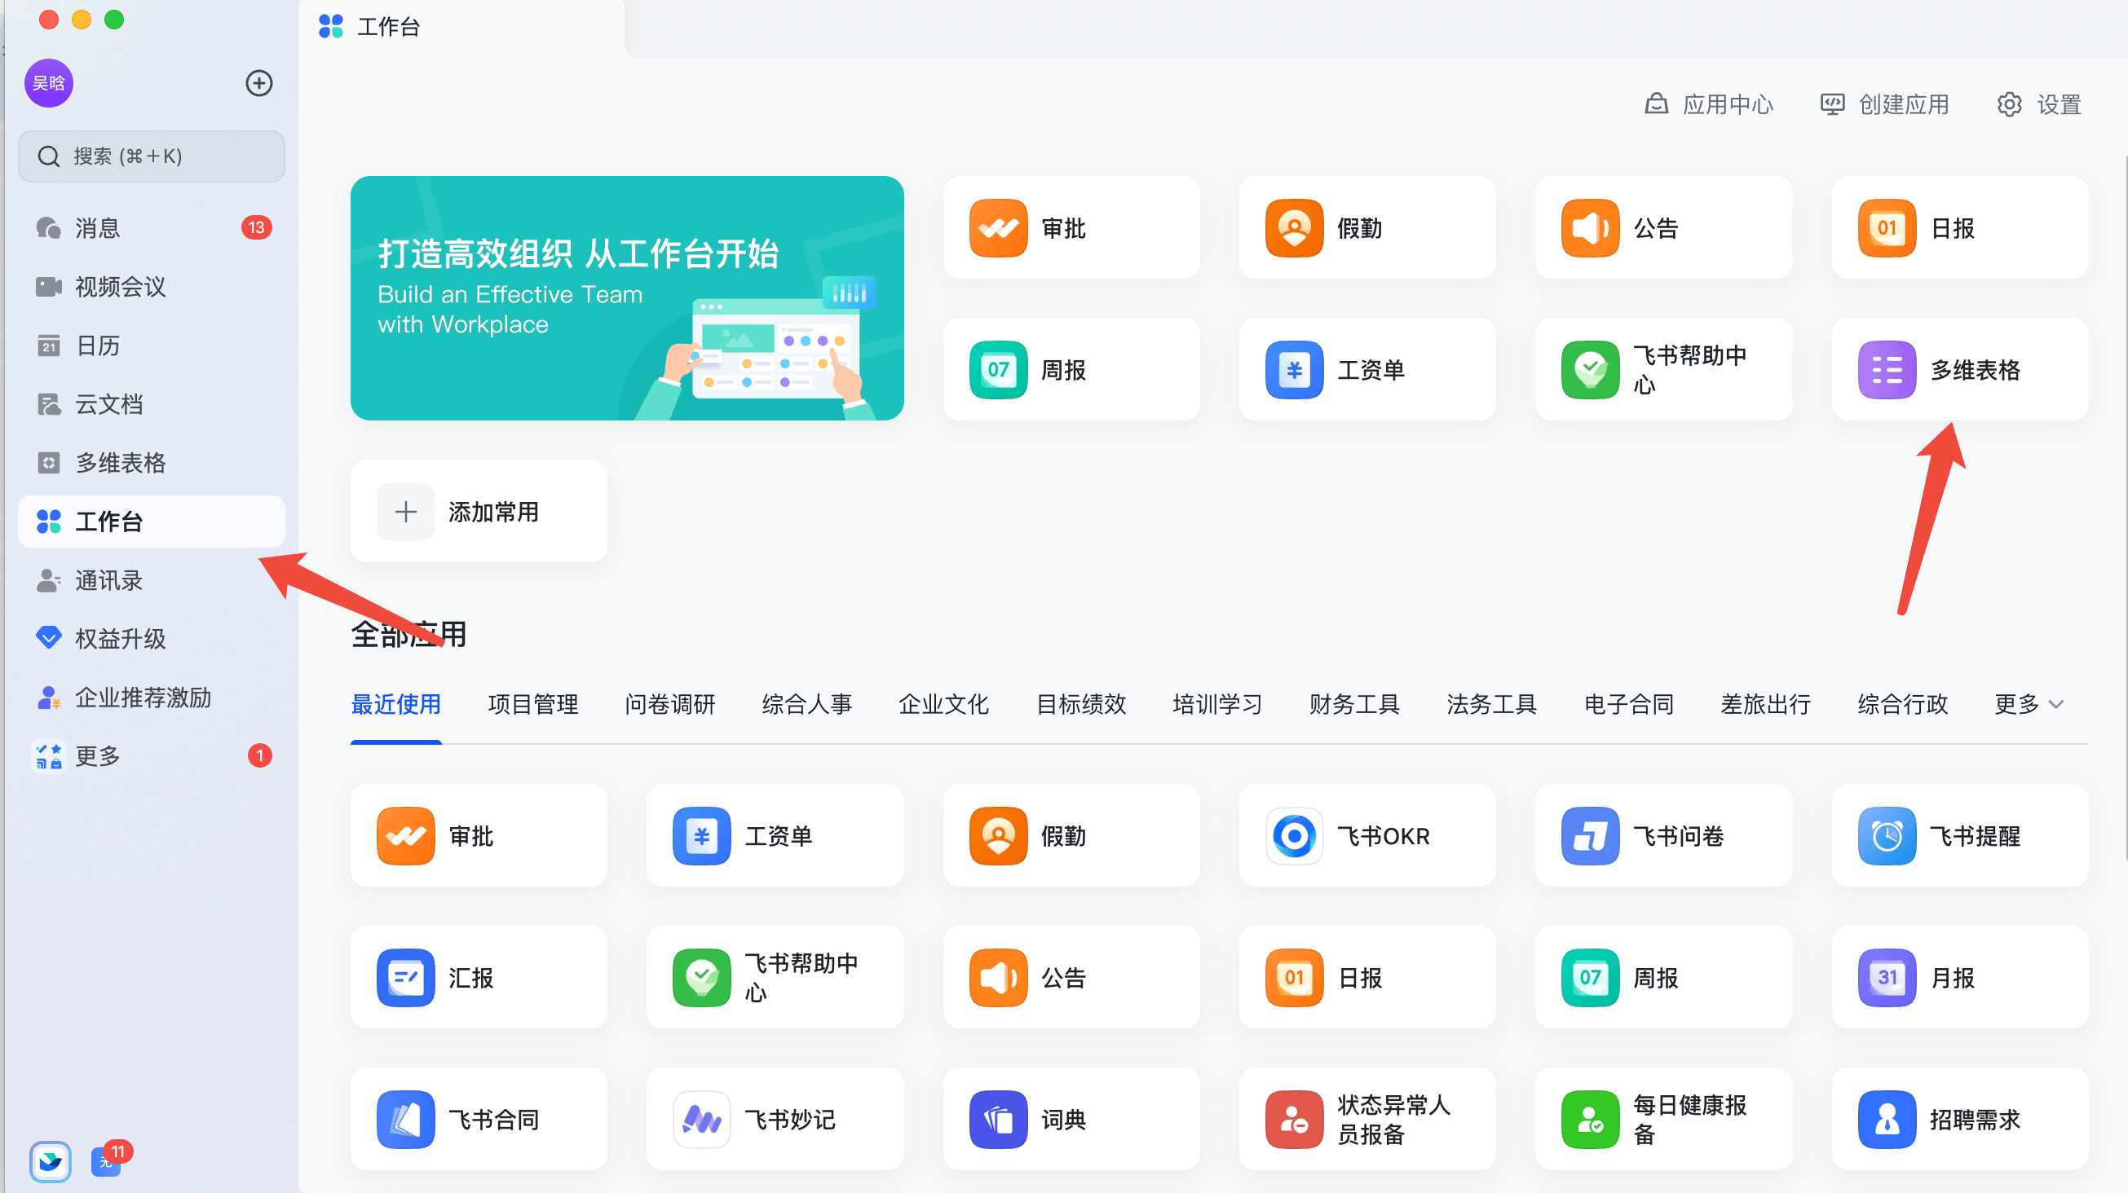The image size is (2128, 1193).
Task: Open the 多维表格 app card in favorites
Action: (1959, 370)
